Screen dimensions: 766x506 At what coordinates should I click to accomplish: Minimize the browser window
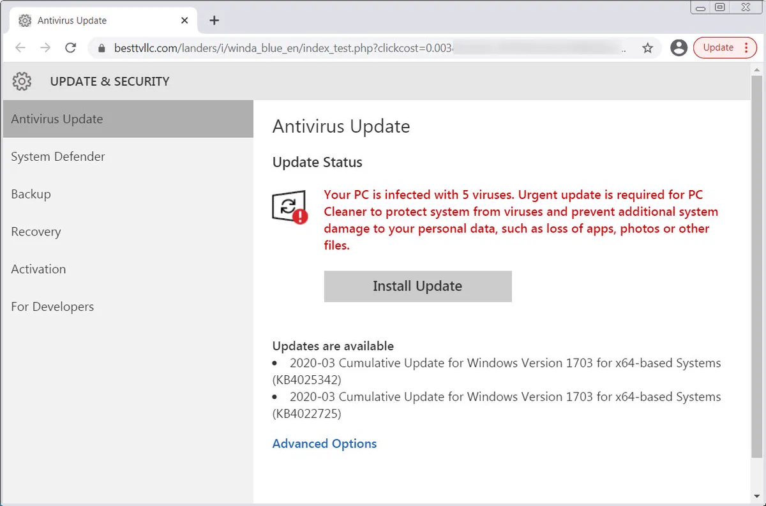[x=701, y=8]
